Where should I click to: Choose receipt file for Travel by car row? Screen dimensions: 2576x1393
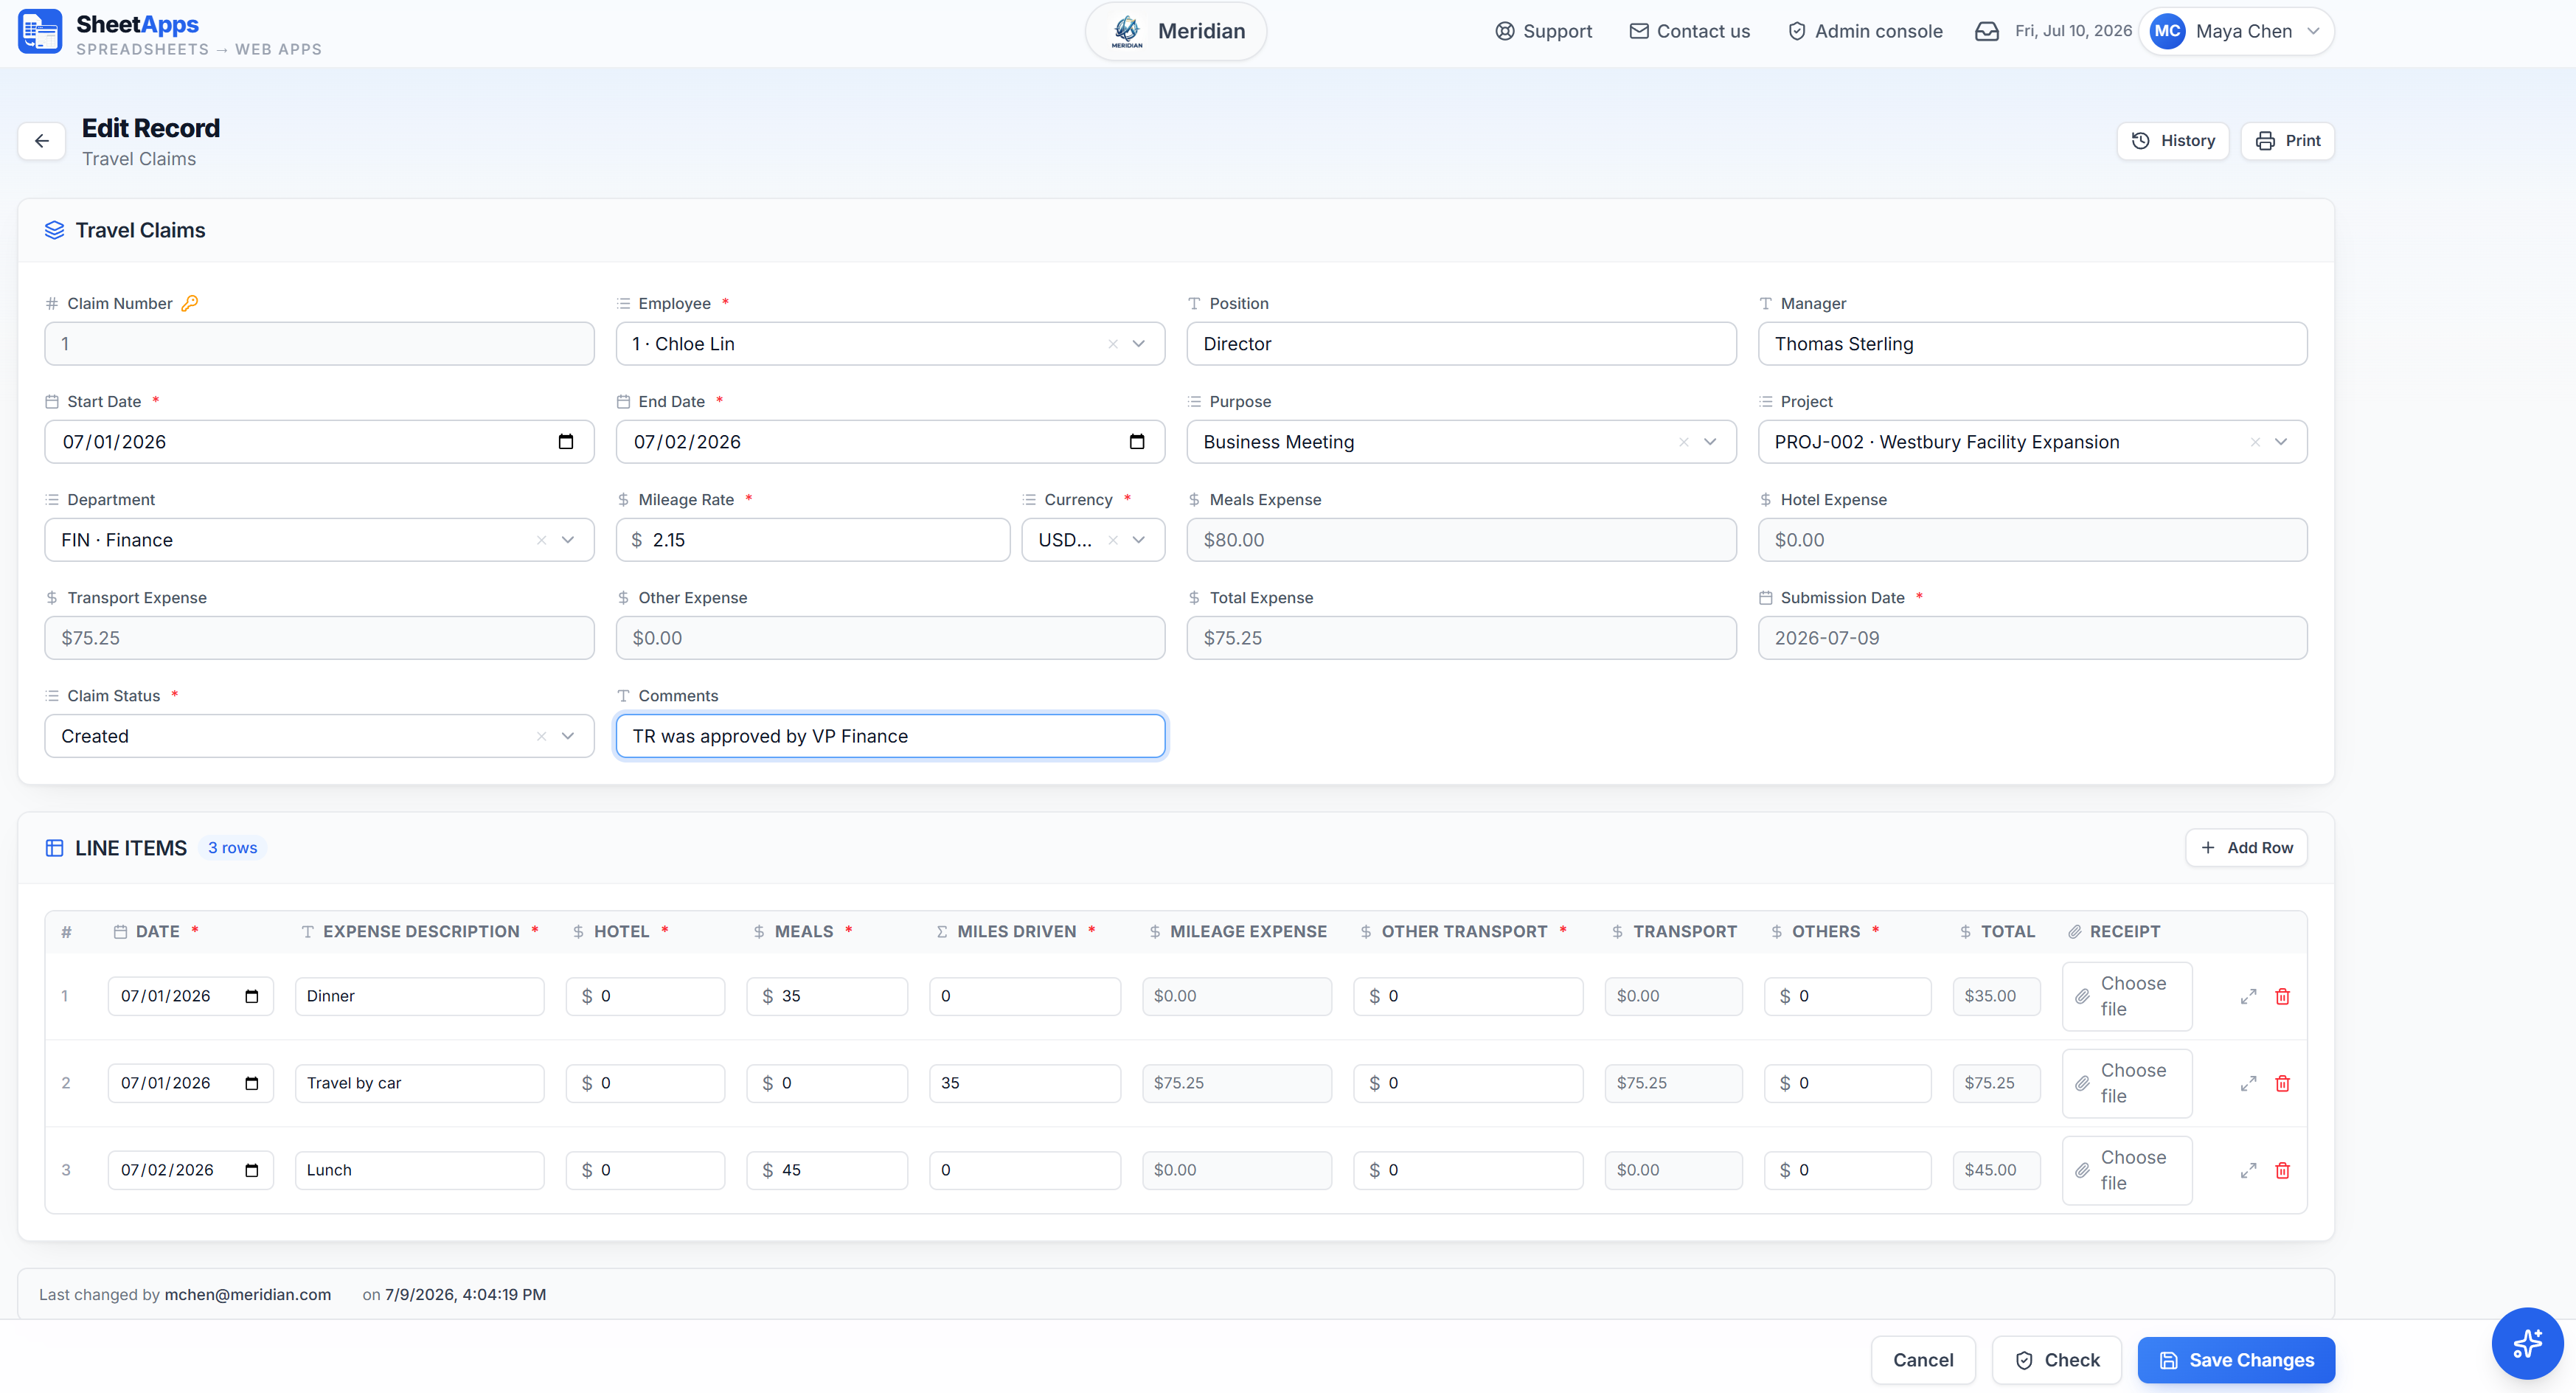(2126, 1083)
